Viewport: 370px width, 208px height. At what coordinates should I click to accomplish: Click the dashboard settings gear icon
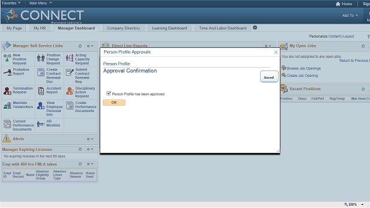255,28
